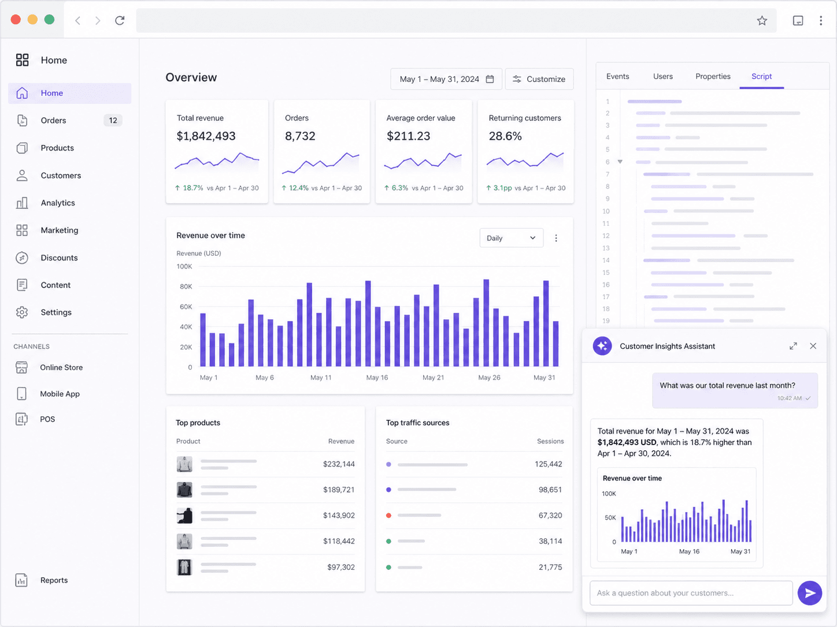Click the $189,721 product thumbnail
The height and width of the screenshot is (627, 837).
[184, 490]
